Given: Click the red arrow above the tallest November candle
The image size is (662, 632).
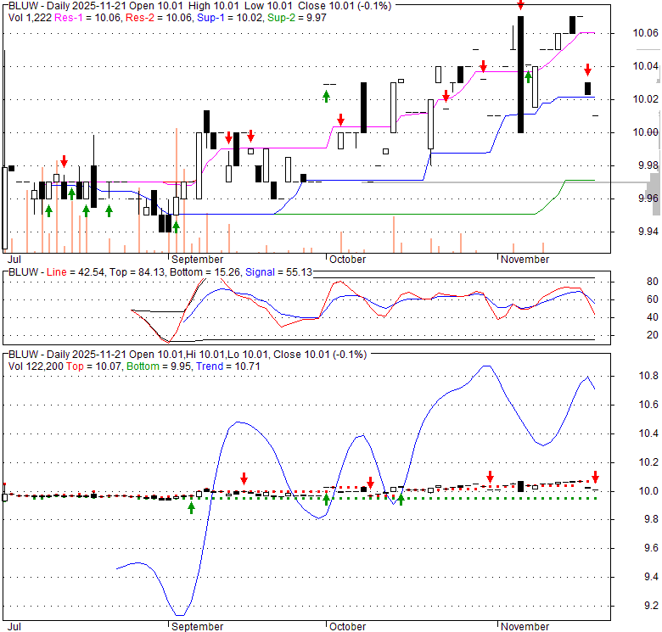Looking at the screenshot, I should [520, 5].
